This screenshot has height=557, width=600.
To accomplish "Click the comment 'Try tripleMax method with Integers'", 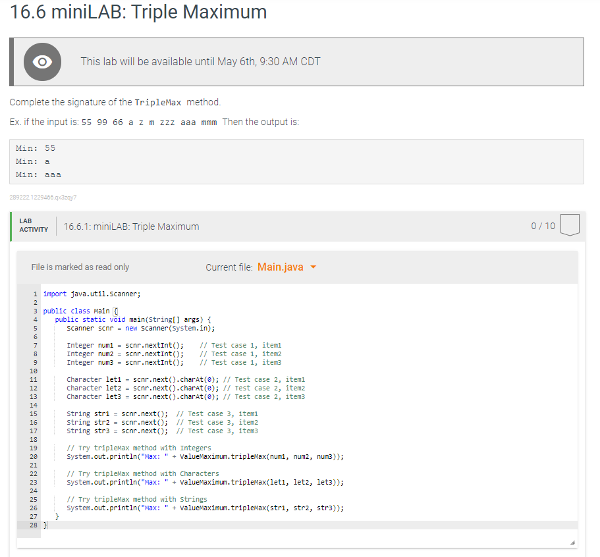I will pos(139,448).
